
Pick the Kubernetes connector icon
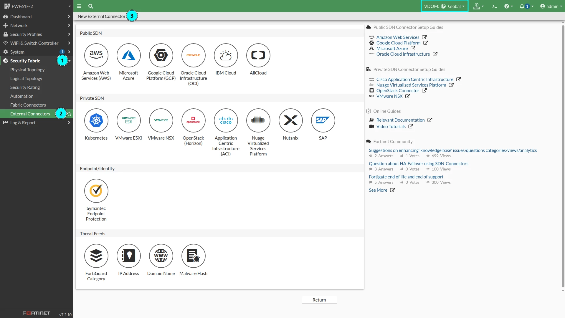(96, 120)
